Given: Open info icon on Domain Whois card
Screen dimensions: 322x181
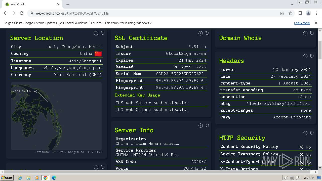Looking at the screenshot, I should point(305,33).
